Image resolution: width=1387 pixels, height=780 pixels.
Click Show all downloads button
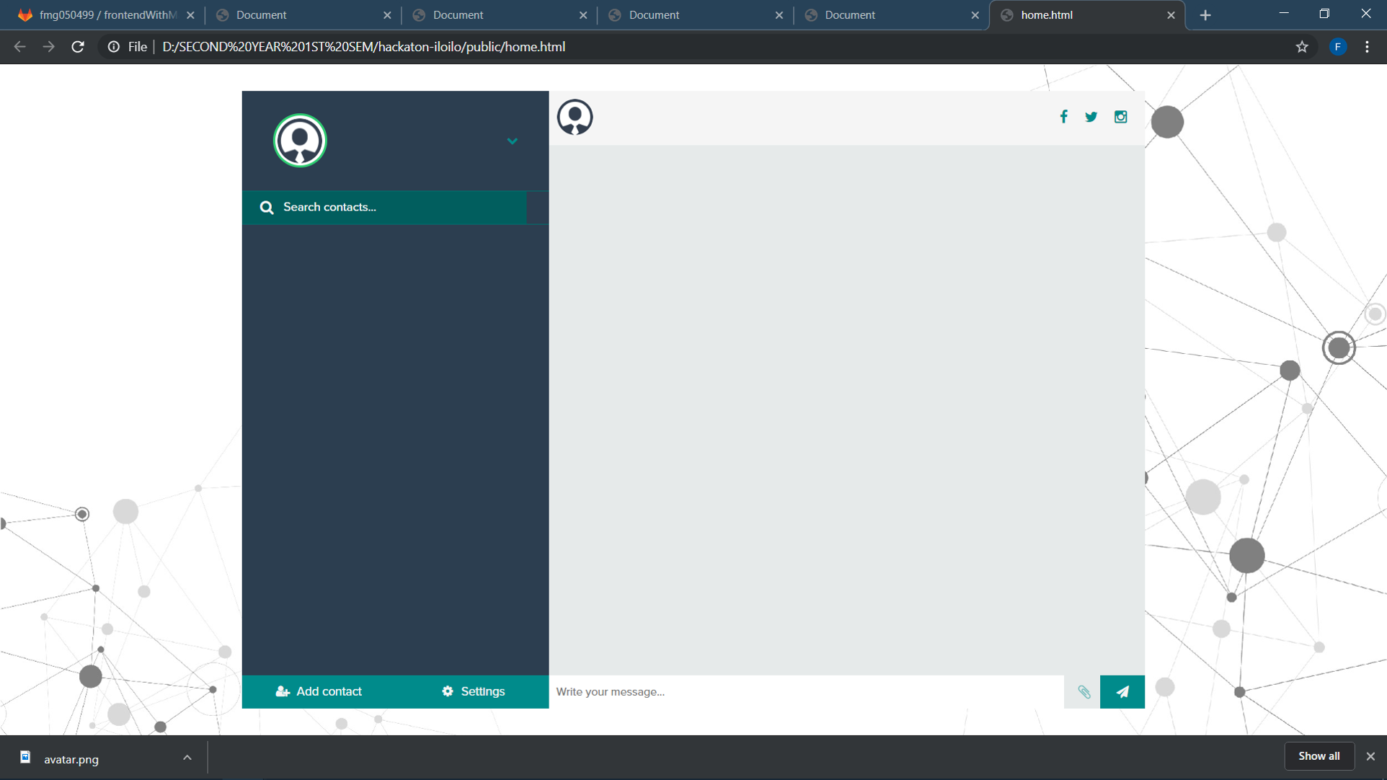(x=1319, y=756)
